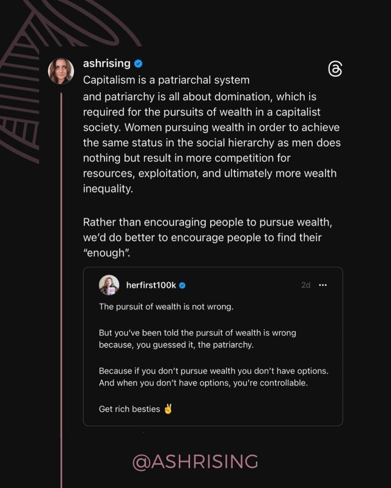Viewport: 391px width, 488px height.
Task: Click the Threads logo icon
Action: click(335, 69)
